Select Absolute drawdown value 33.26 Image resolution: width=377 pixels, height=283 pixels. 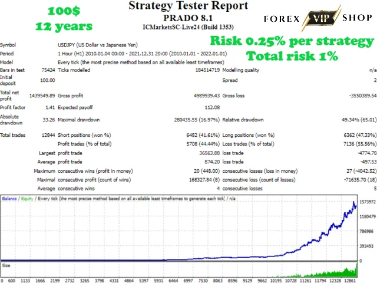49,120
